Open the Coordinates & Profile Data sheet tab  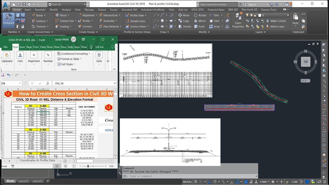click(38, 161)
